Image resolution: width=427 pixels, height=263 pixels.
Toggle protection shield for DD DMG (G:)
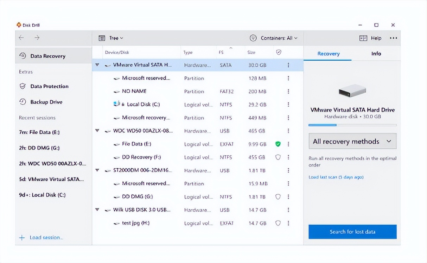pyautogui.click(x=278, y=197)
